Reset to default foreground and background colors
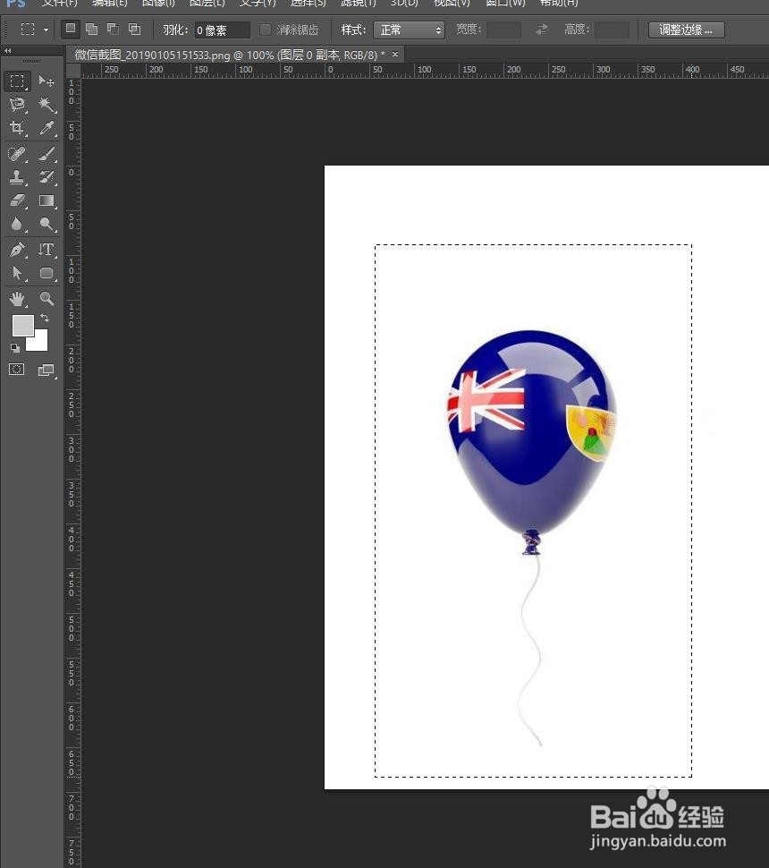The image size is (769, 868). click(15, 348)
